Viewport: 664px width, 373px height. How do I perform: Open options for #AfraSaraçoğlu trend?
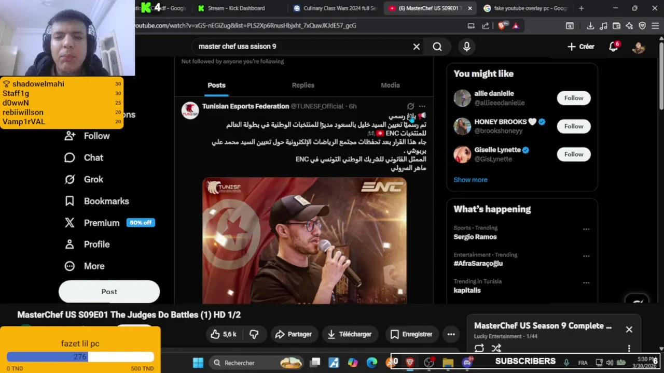click(586, 256)
